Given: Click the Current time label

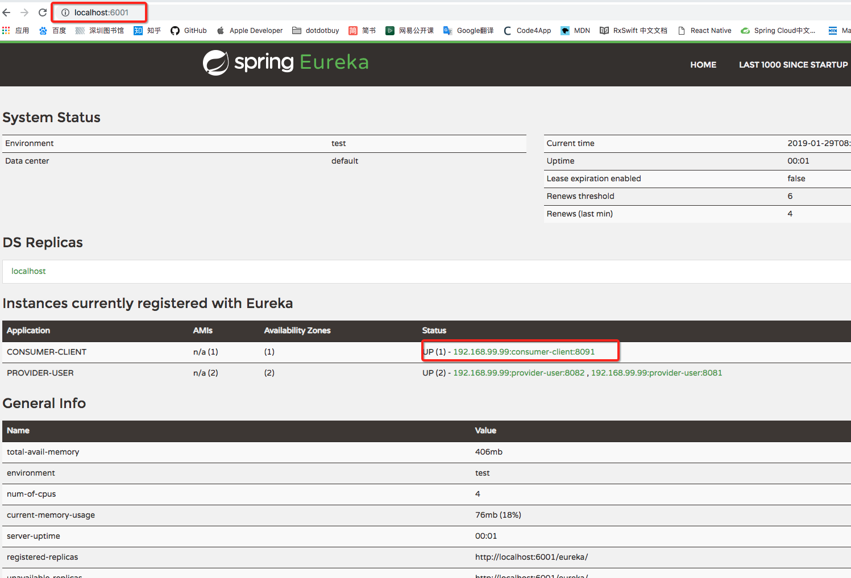Looking at the screenshot, I should pos(571,143).
